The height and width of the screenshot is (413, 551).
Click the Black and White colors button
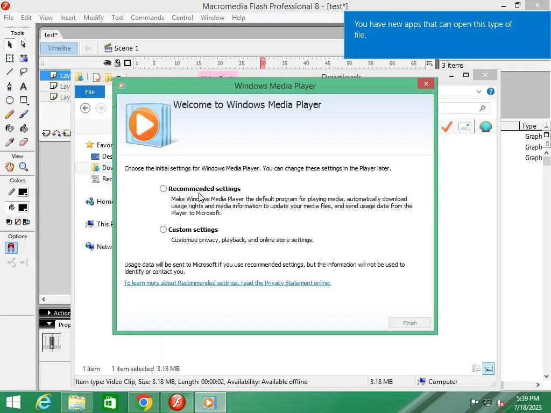click(x=9, y=222)
